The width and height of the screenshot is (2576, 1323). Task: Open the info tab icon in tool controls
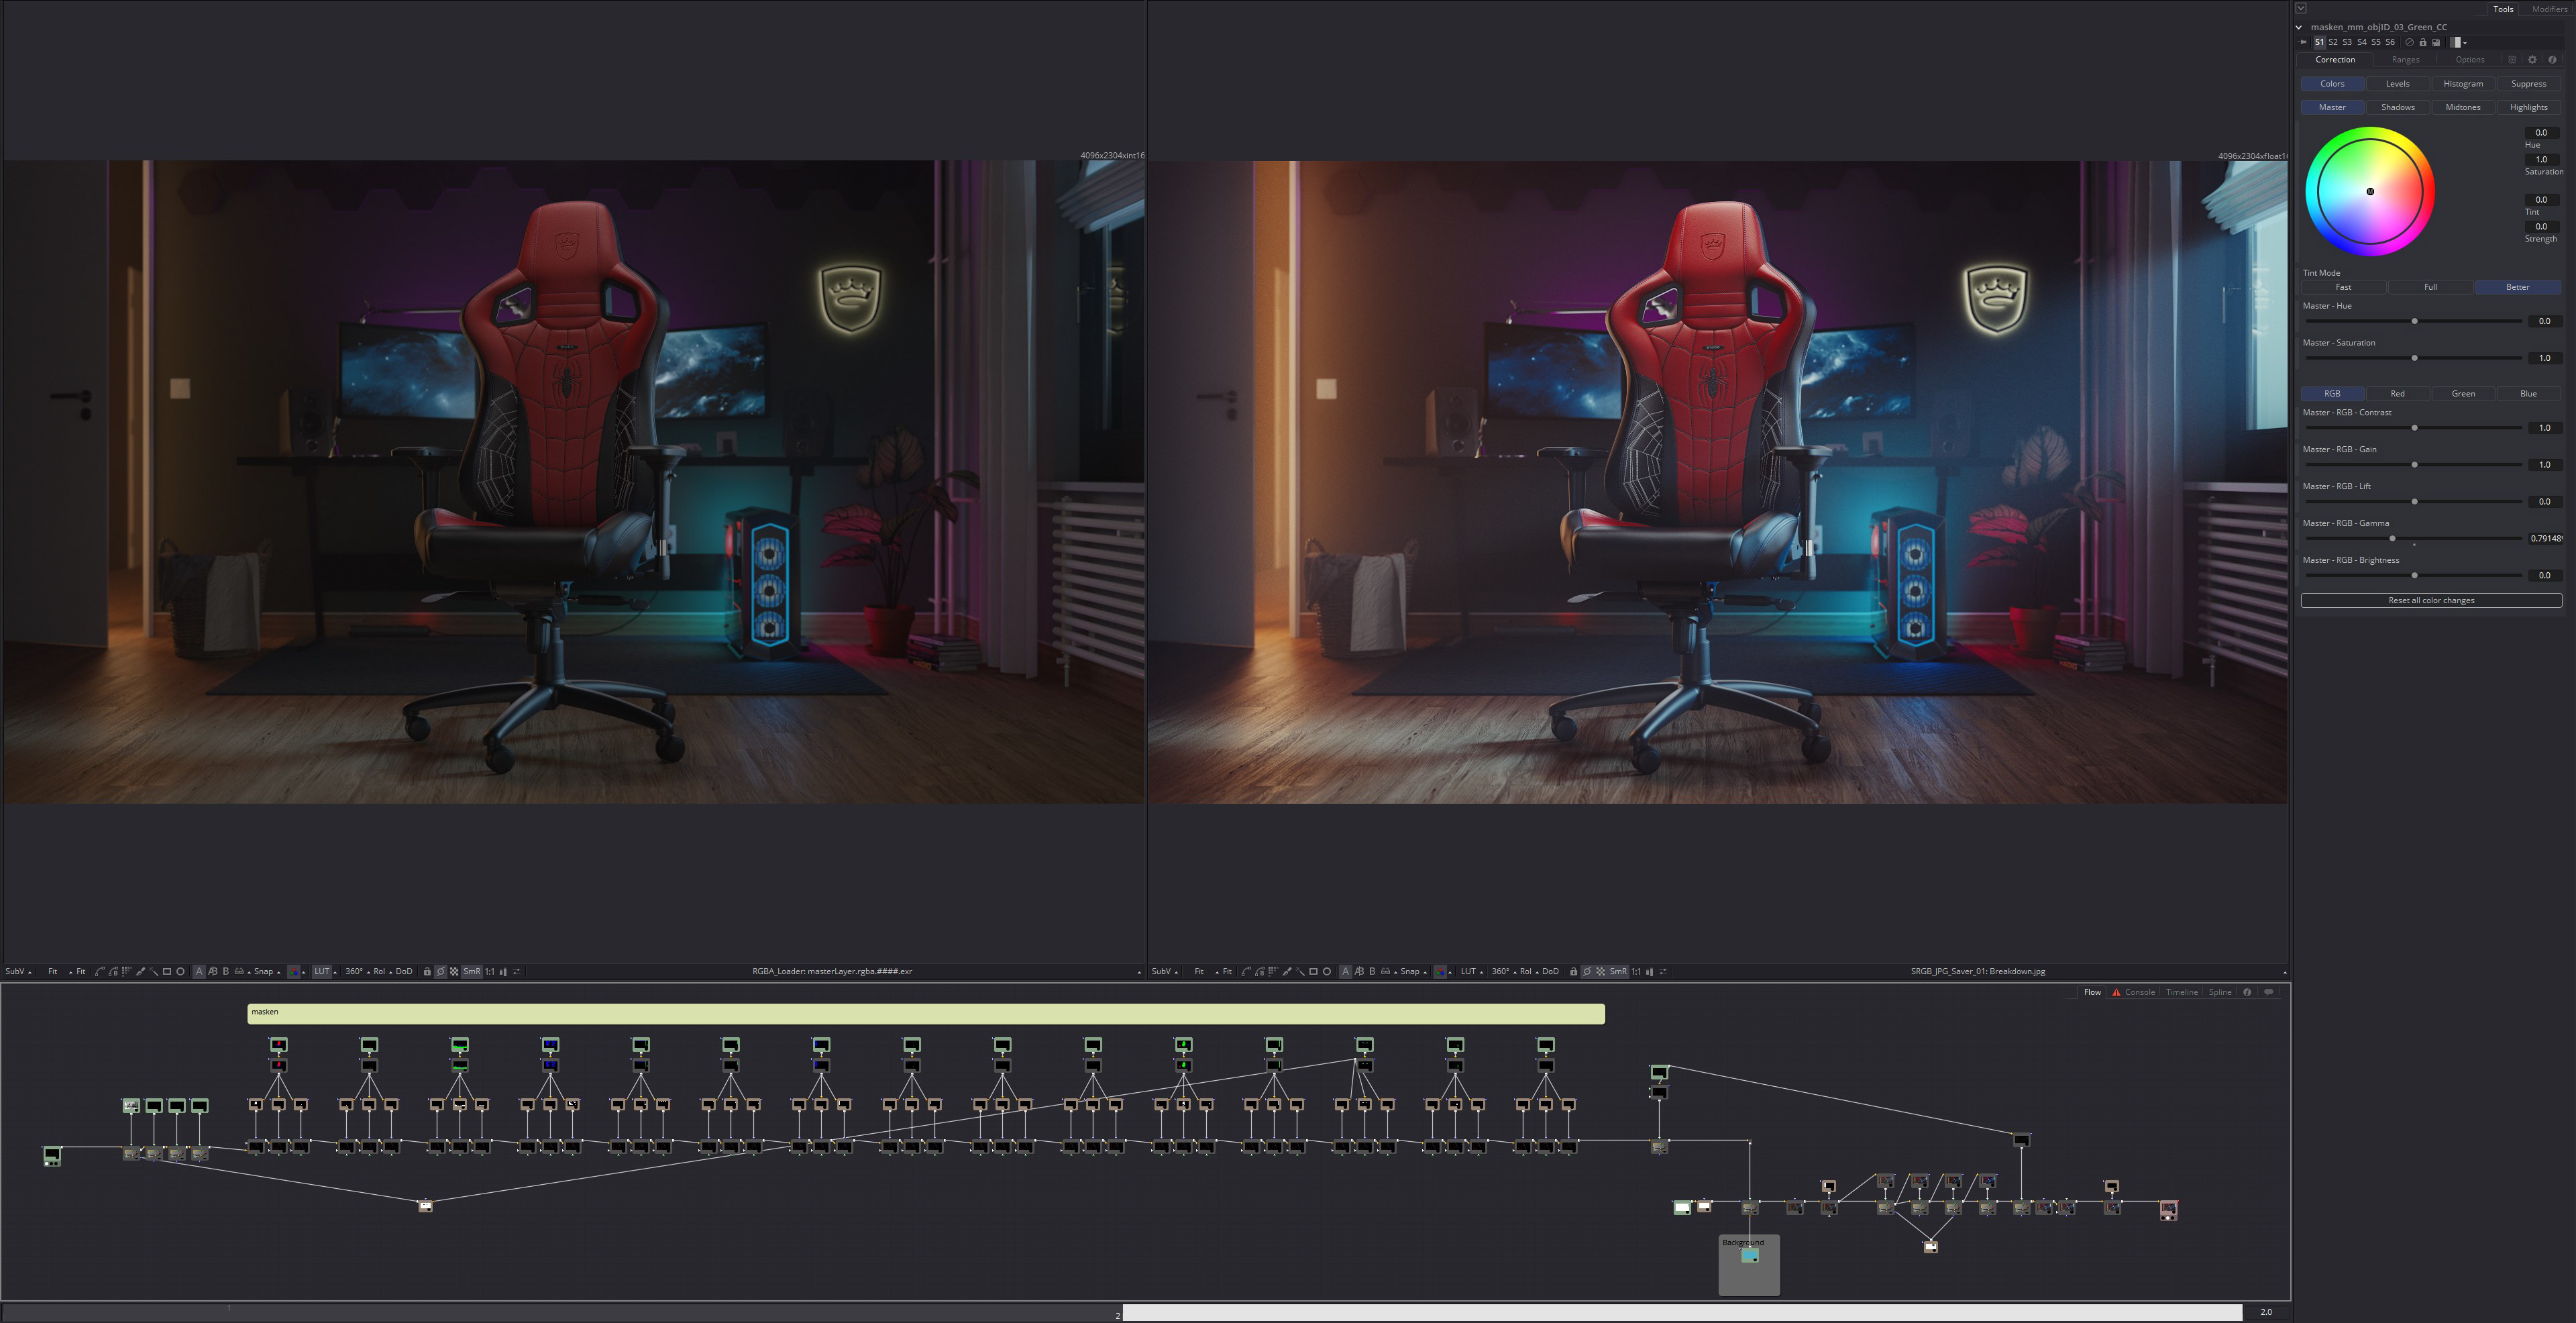point(2552,59)
